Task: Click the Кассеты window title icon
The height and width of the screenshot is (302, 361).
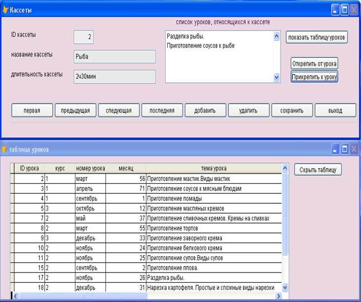Action: (6, 9)
